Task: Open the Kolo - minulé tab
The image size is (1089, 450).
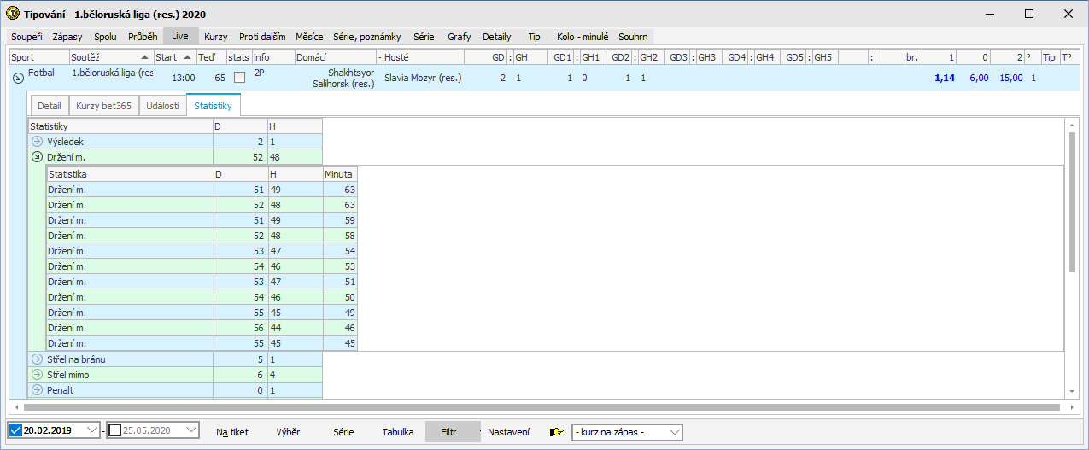Action: pyautogui.click(x=583, y=37)
